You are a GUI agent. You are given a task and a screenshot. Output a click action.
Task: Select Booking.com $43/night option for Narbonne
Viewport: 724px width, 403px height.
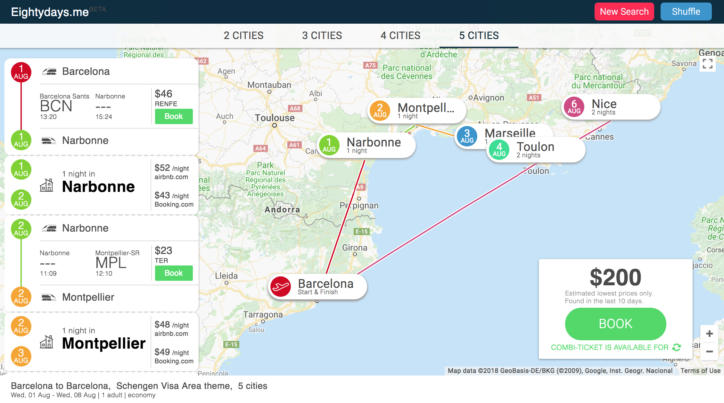(x=174, y=199)
